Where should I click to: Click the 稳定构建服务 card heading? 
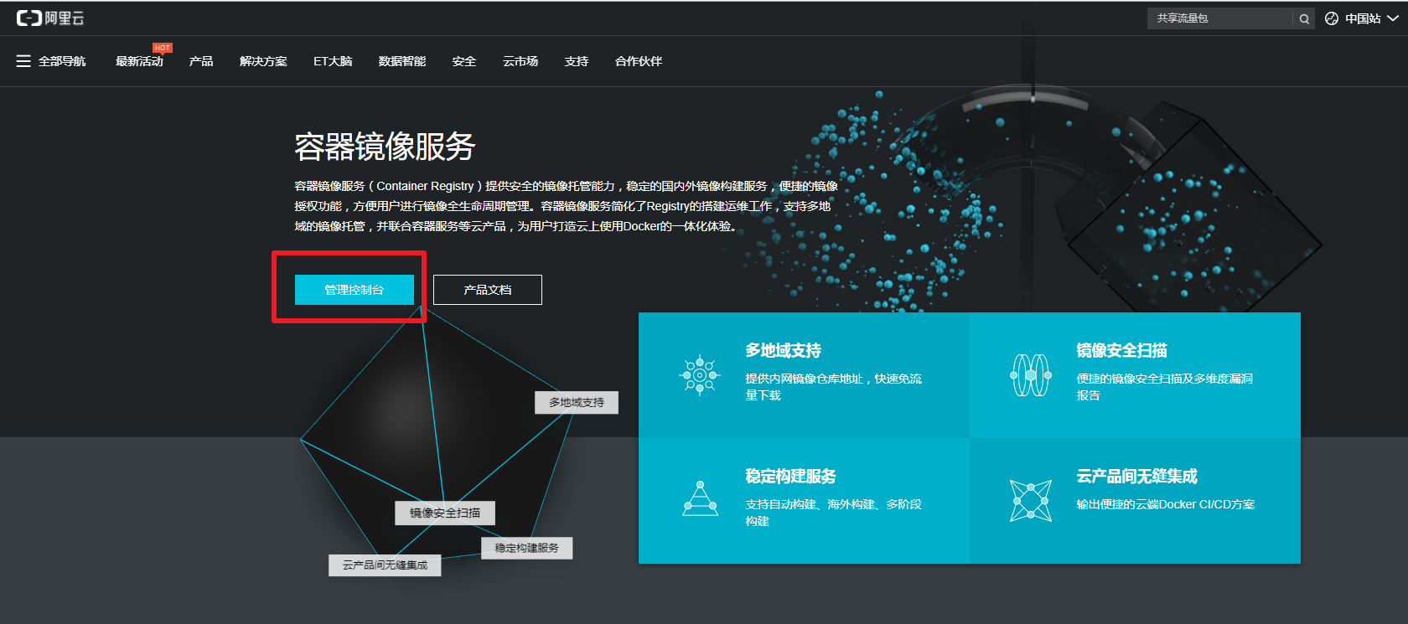click(x=791, y=476)
